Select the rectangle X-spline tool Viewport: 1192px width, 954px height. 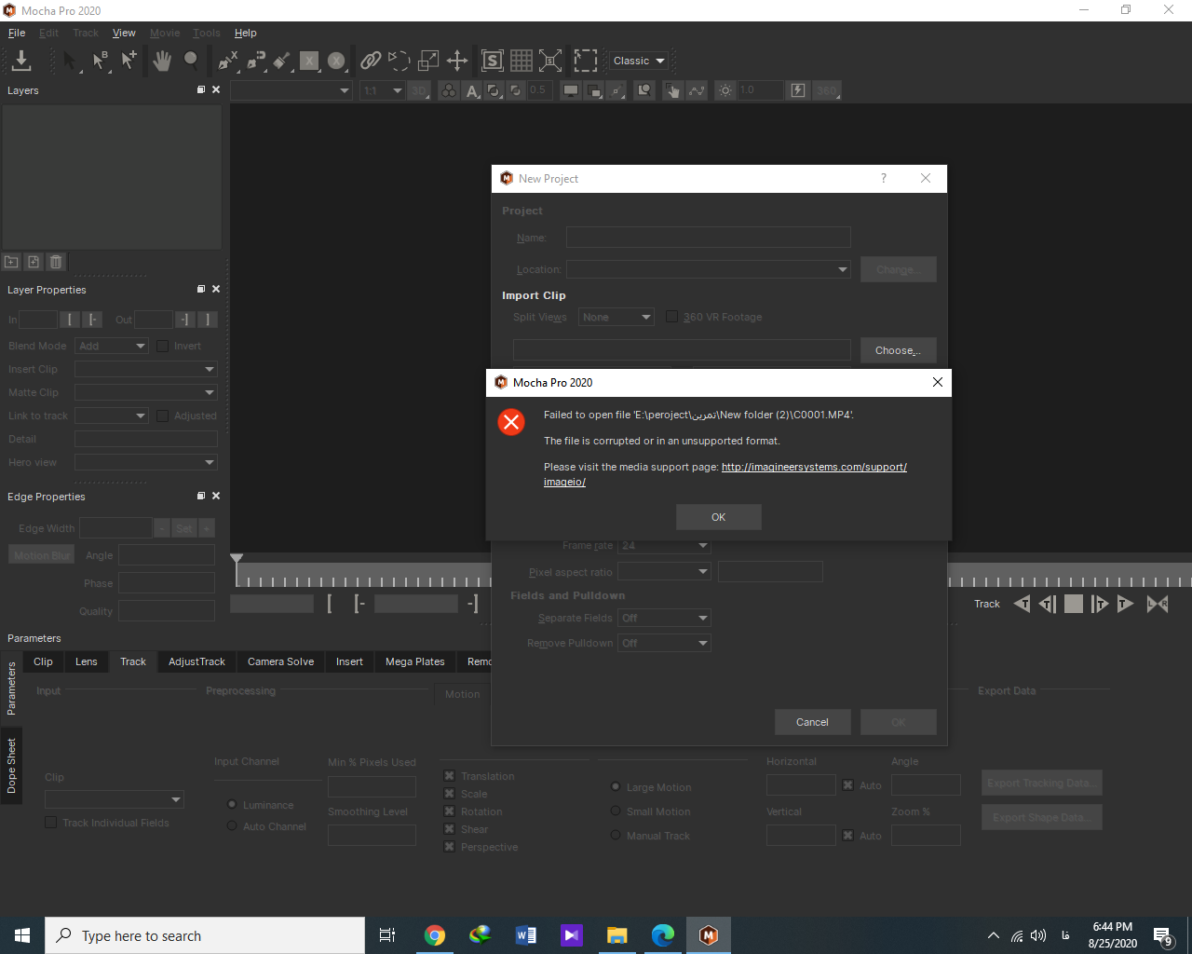[x=309, y=61]
